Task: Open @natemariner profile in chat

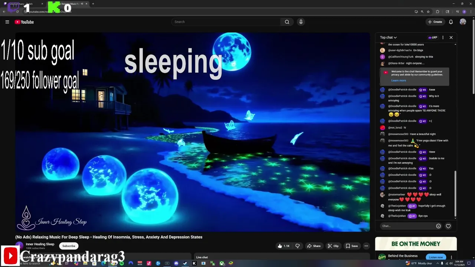Action: coord(397,195)
